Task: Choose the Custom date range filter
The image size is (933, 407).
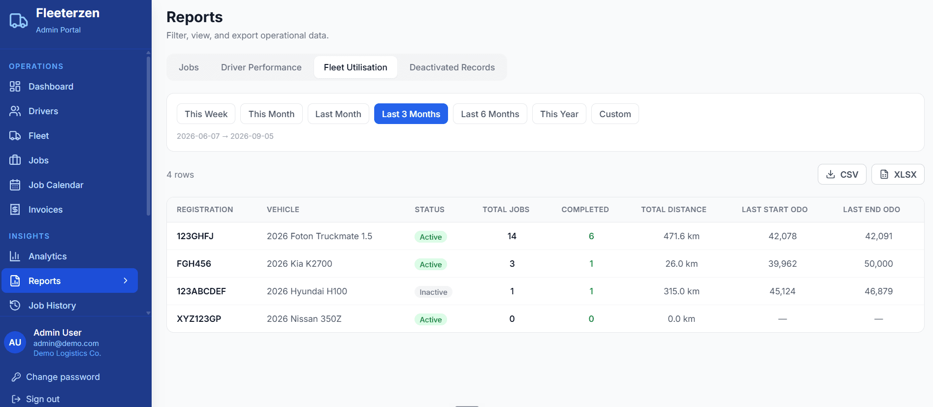Action: pos(615,114)
